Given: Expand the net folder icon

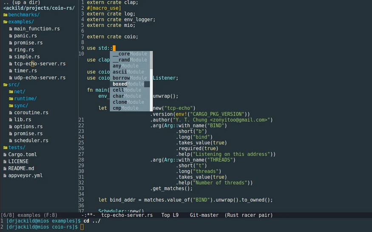Looking at the screenshot, I should click(11, 91).
